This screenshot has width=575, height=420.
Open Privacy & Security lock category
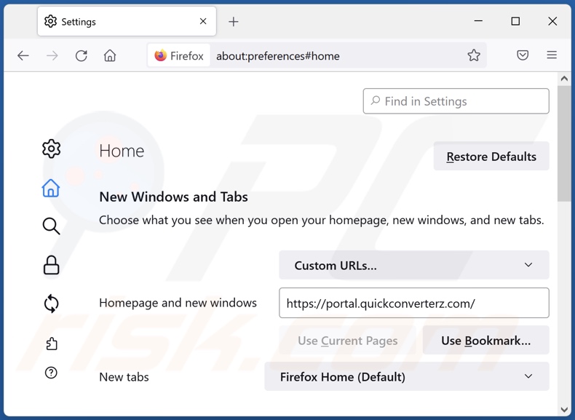51,265
